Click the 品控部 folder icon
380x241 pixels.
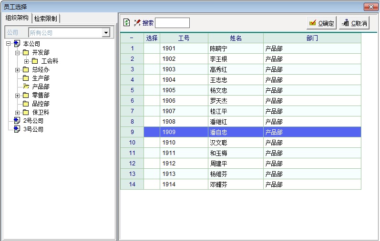click(x=26, y=104)
